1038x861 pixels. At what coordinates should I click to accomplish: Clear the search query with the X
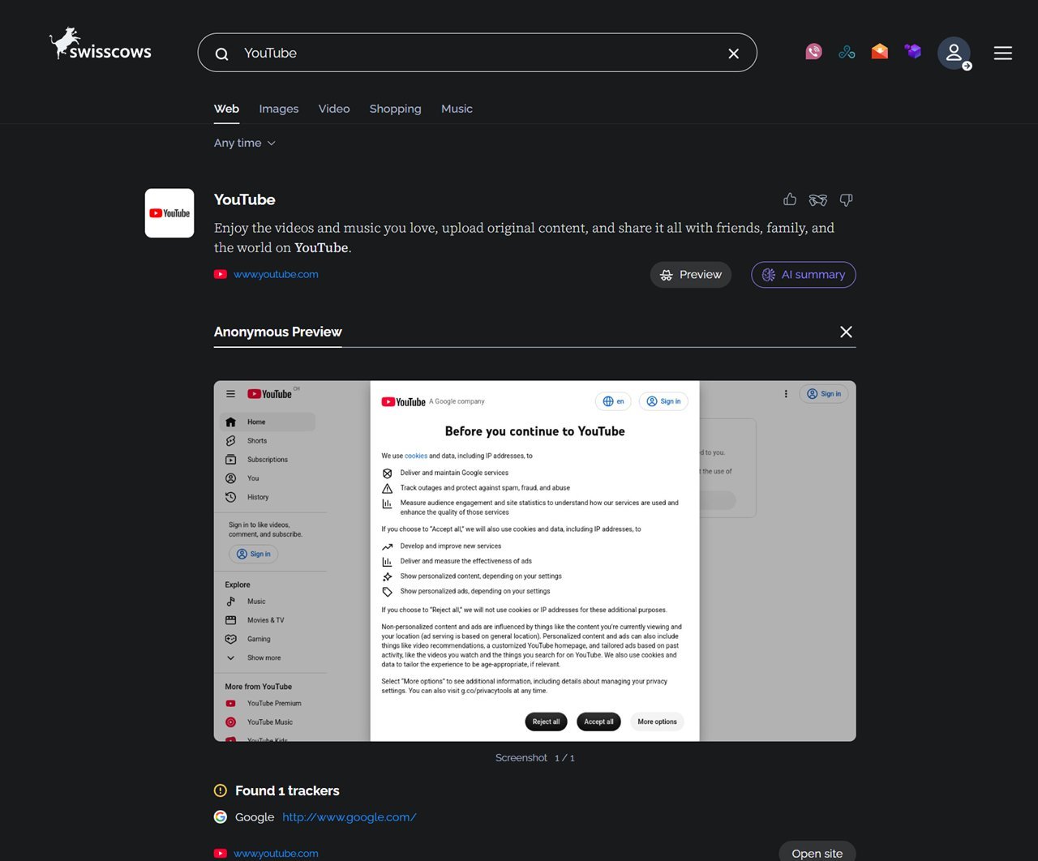point(733,54)
